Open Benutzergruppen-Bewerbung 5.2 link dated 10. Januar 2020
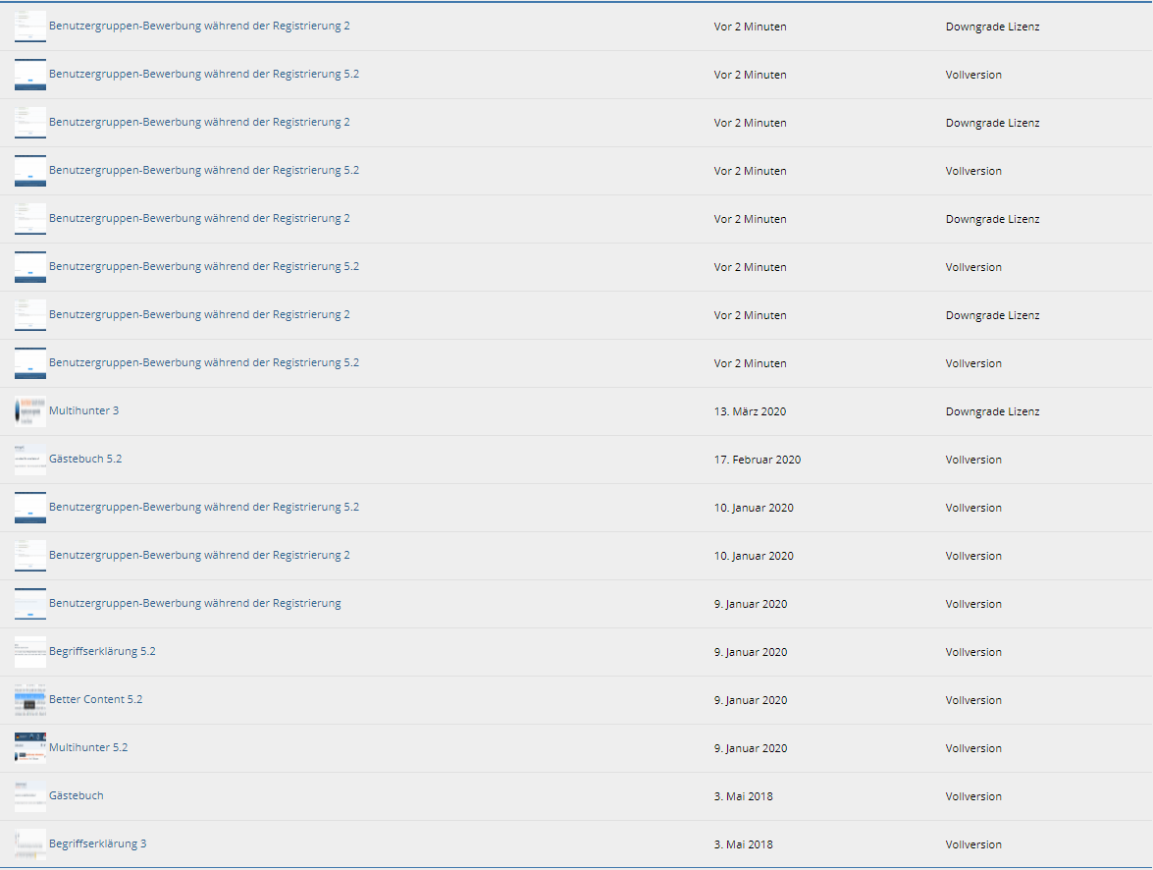1153x870 pixels. pyautogui.click(x=203, y=507)
